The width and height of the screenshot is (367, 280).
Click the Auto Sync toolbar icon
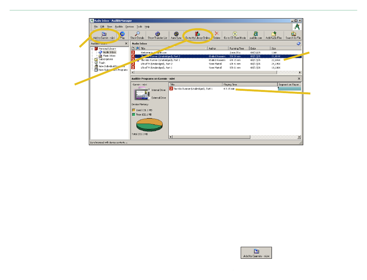(x=176, y=34)
